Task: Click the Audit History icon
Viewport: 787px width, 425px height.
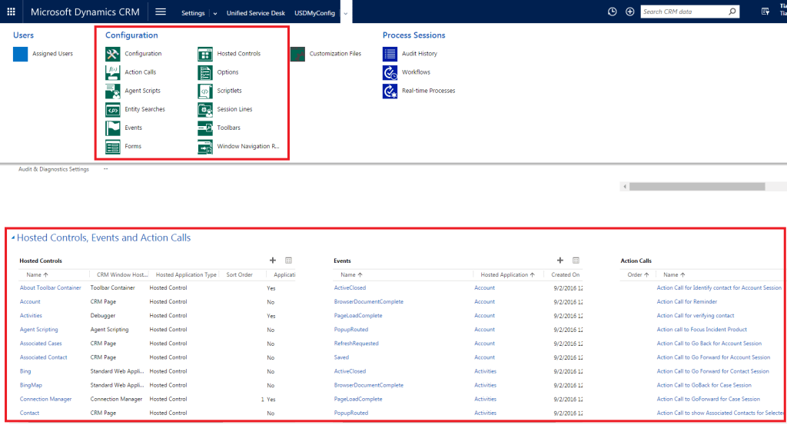Action: 390,54
